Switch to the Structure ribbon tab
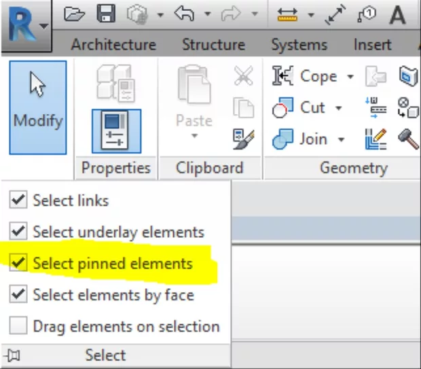Screen dimensions: 421x369 (214, 44)
